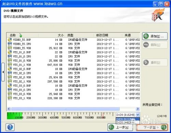Sort the file list by 修改日期 column
Image resolution: width=171 pixels, height=133 pixels.
pyautogui.click(x=108, y=35)
